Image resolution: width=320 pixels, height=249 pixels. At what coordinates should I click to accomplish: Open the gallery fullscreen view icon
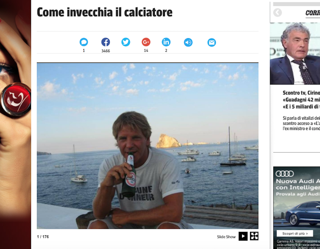(x=254, y=236)
